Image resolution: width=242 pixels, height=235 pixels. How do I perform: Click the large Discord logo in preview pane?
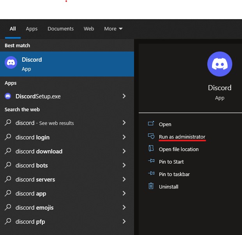(220, 64)
